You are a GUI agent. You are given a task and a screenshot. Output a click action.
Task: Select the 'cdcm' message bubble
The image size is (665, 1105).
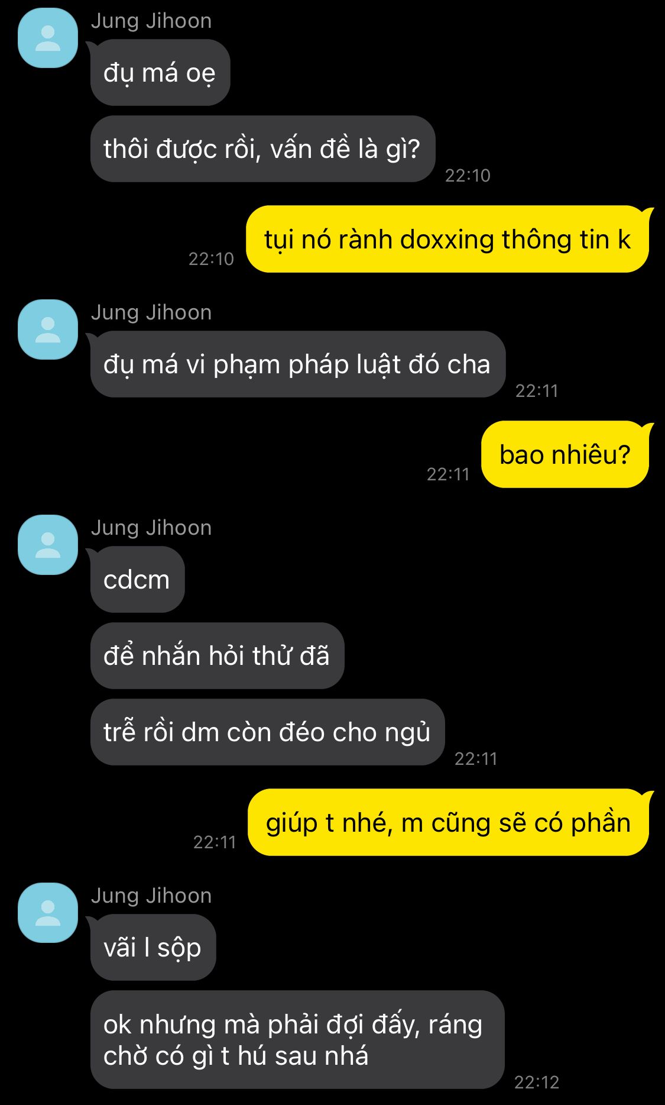pos(137,580)
